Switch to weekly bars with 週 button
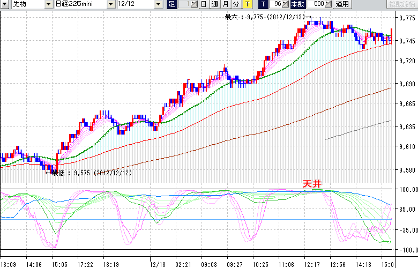Viewport: 418px width, 268px height. pyautogui.click(x=214, y=4)
